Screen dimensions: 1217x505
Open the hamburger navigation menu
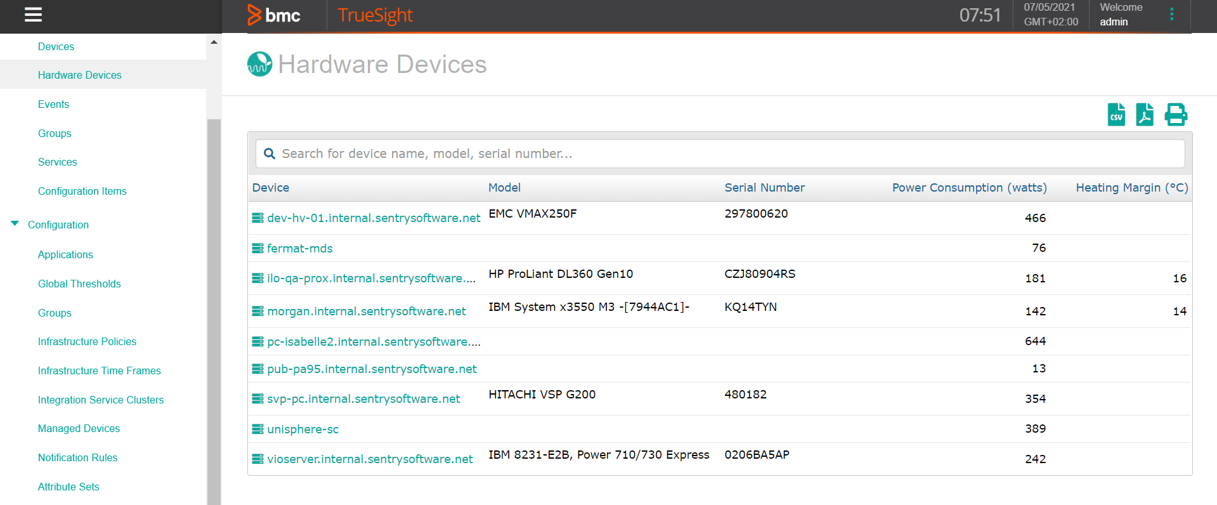(33, 15)
